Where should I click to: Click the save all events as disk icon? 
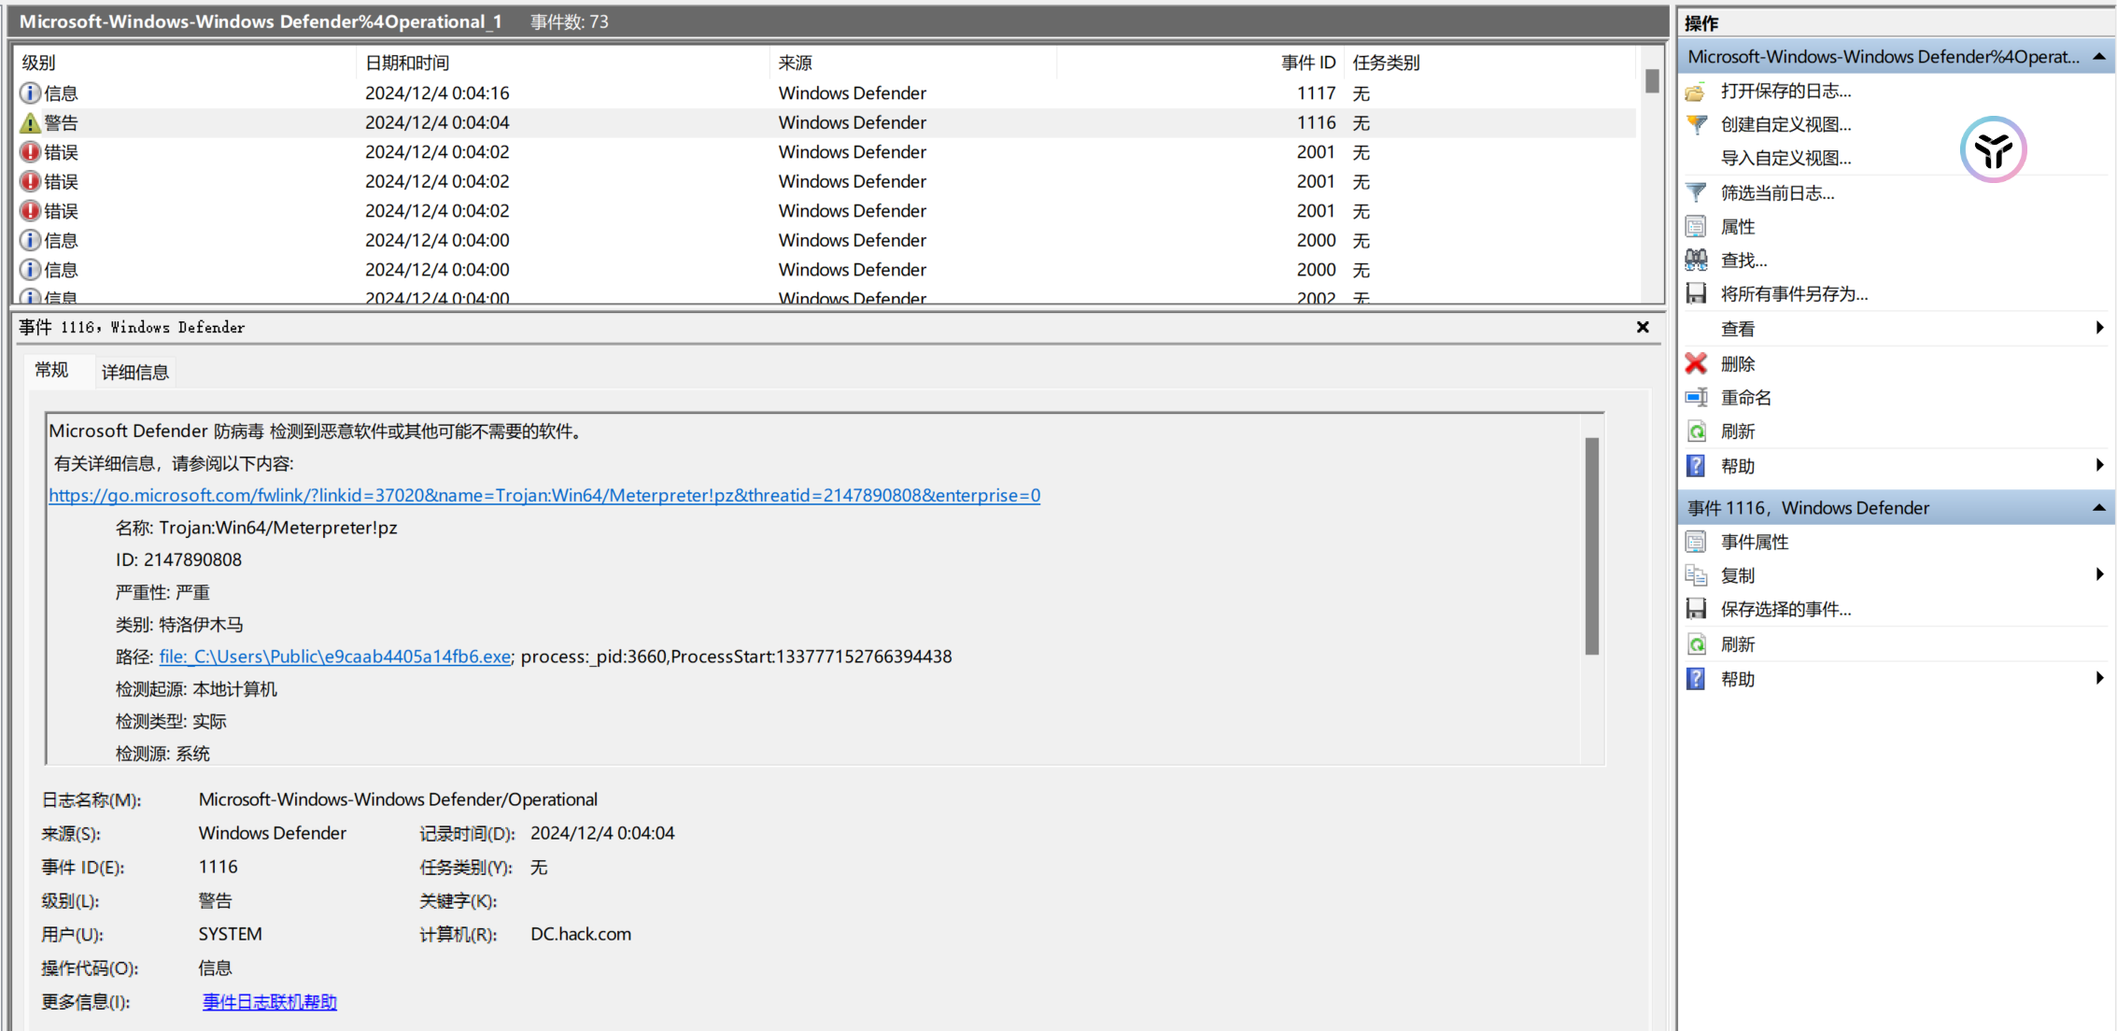(1696, 294)
